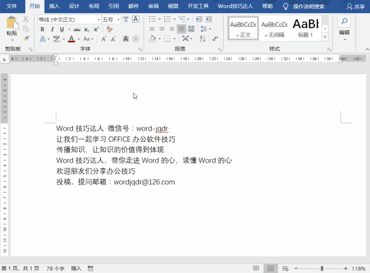370x273 pixels.
Task: Click the Cut scissors icon
Action: (25, 19)
